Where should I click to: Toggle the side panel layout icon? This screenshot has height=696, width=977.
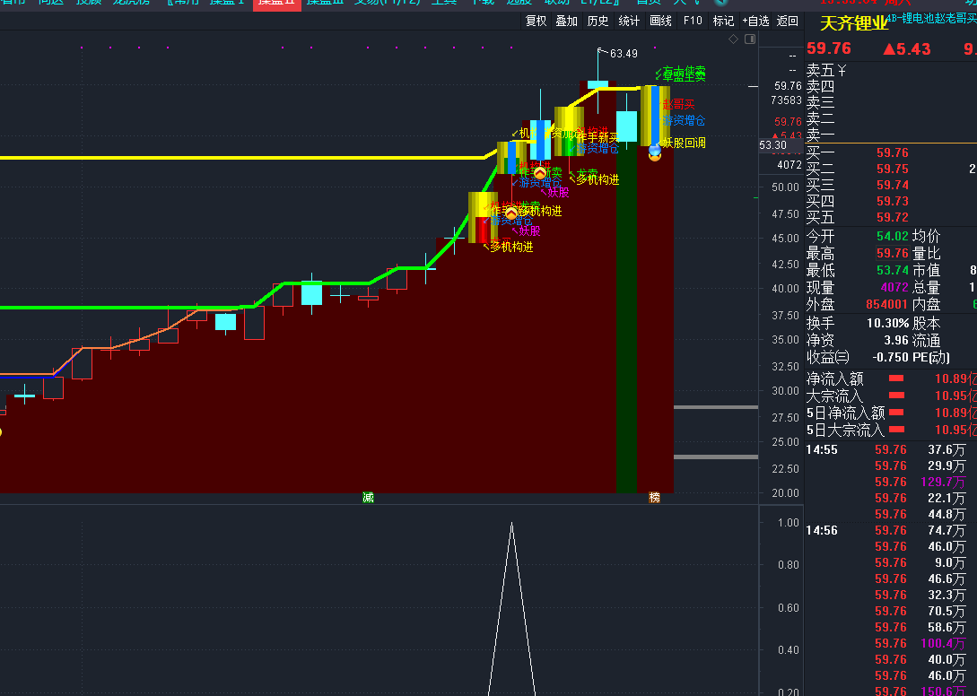tap(750, 39)
